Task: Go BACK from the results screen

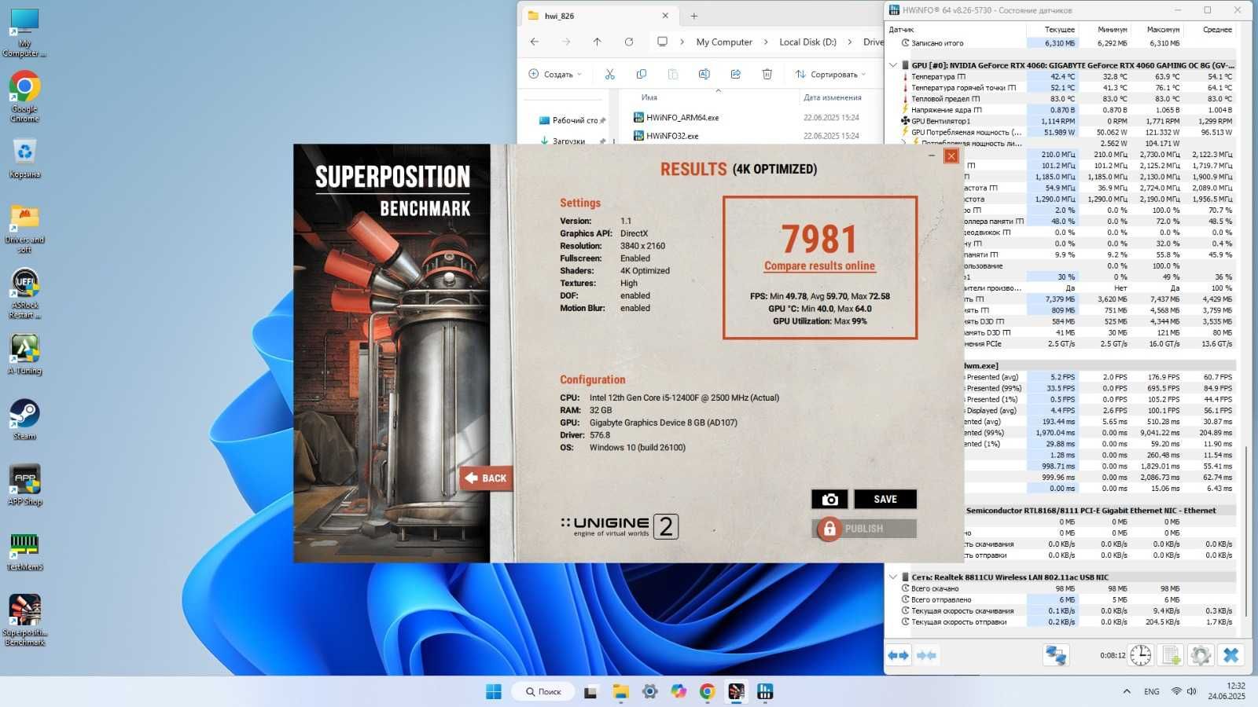Action: (x=486, y=478)
